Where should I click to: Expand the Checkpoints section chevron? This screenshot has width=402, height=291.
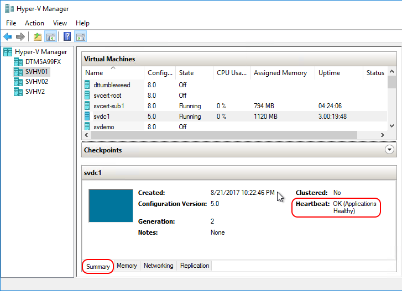pyautogui.click(x=389, y=150)
